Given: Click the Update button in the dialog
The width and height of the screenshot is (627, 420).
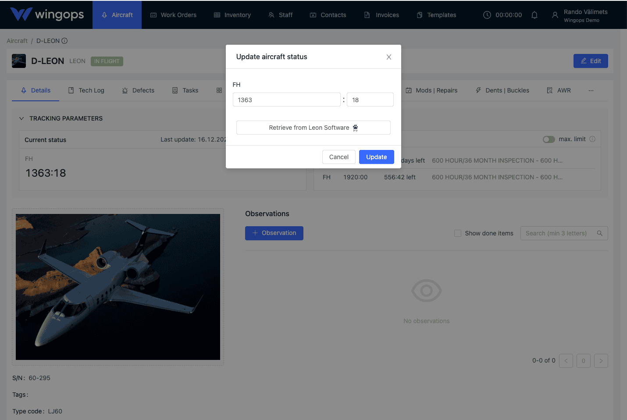Looking at the screenshot, I should pyautogui.click(x=376, y=157).
